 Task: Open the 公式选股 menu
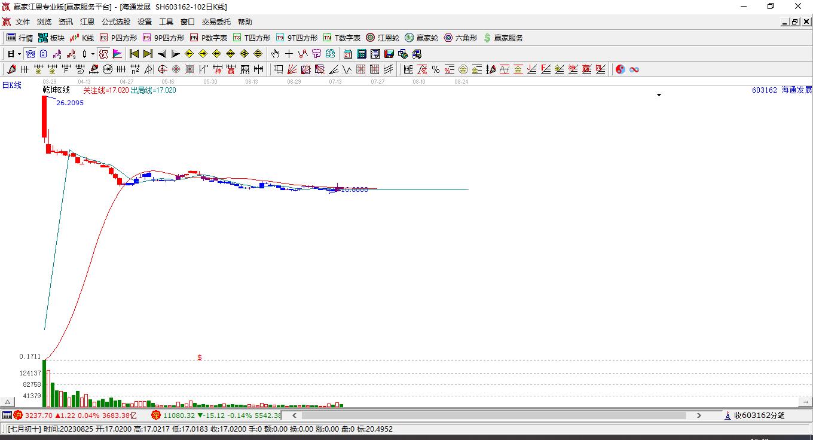116,22
